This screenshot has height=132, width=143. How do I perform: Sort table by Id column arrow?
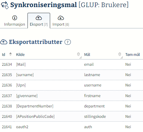(x=11, y=54)
